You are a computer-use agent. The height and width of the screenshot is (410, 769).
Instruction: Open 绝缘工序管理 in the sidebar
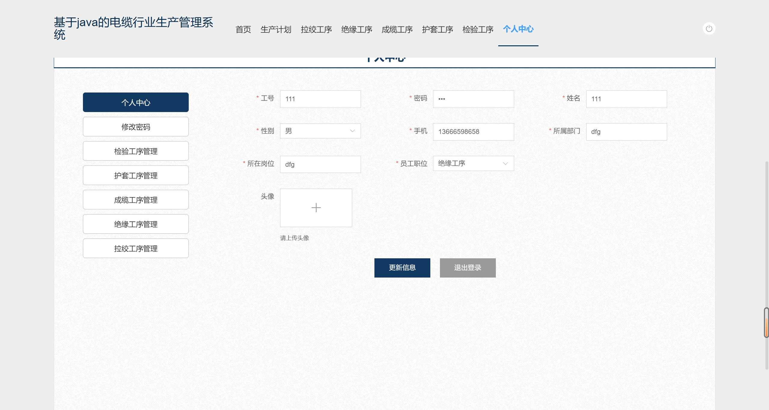tap(136, 224)
